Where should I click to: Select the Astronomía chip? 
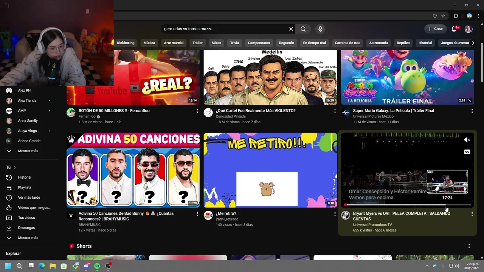pos(379,43)
